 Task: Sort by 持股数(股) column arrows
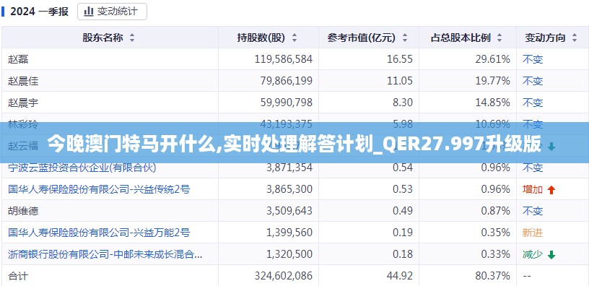click(294, 38)
